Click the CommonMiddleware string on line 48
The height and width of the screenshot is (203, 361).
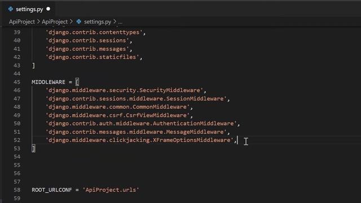[117, 107]
